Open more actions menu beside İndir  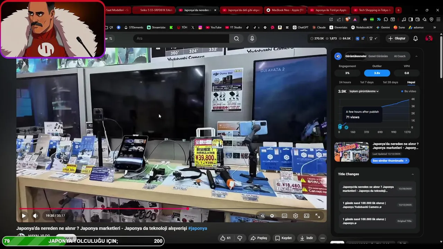coord(323,238)
